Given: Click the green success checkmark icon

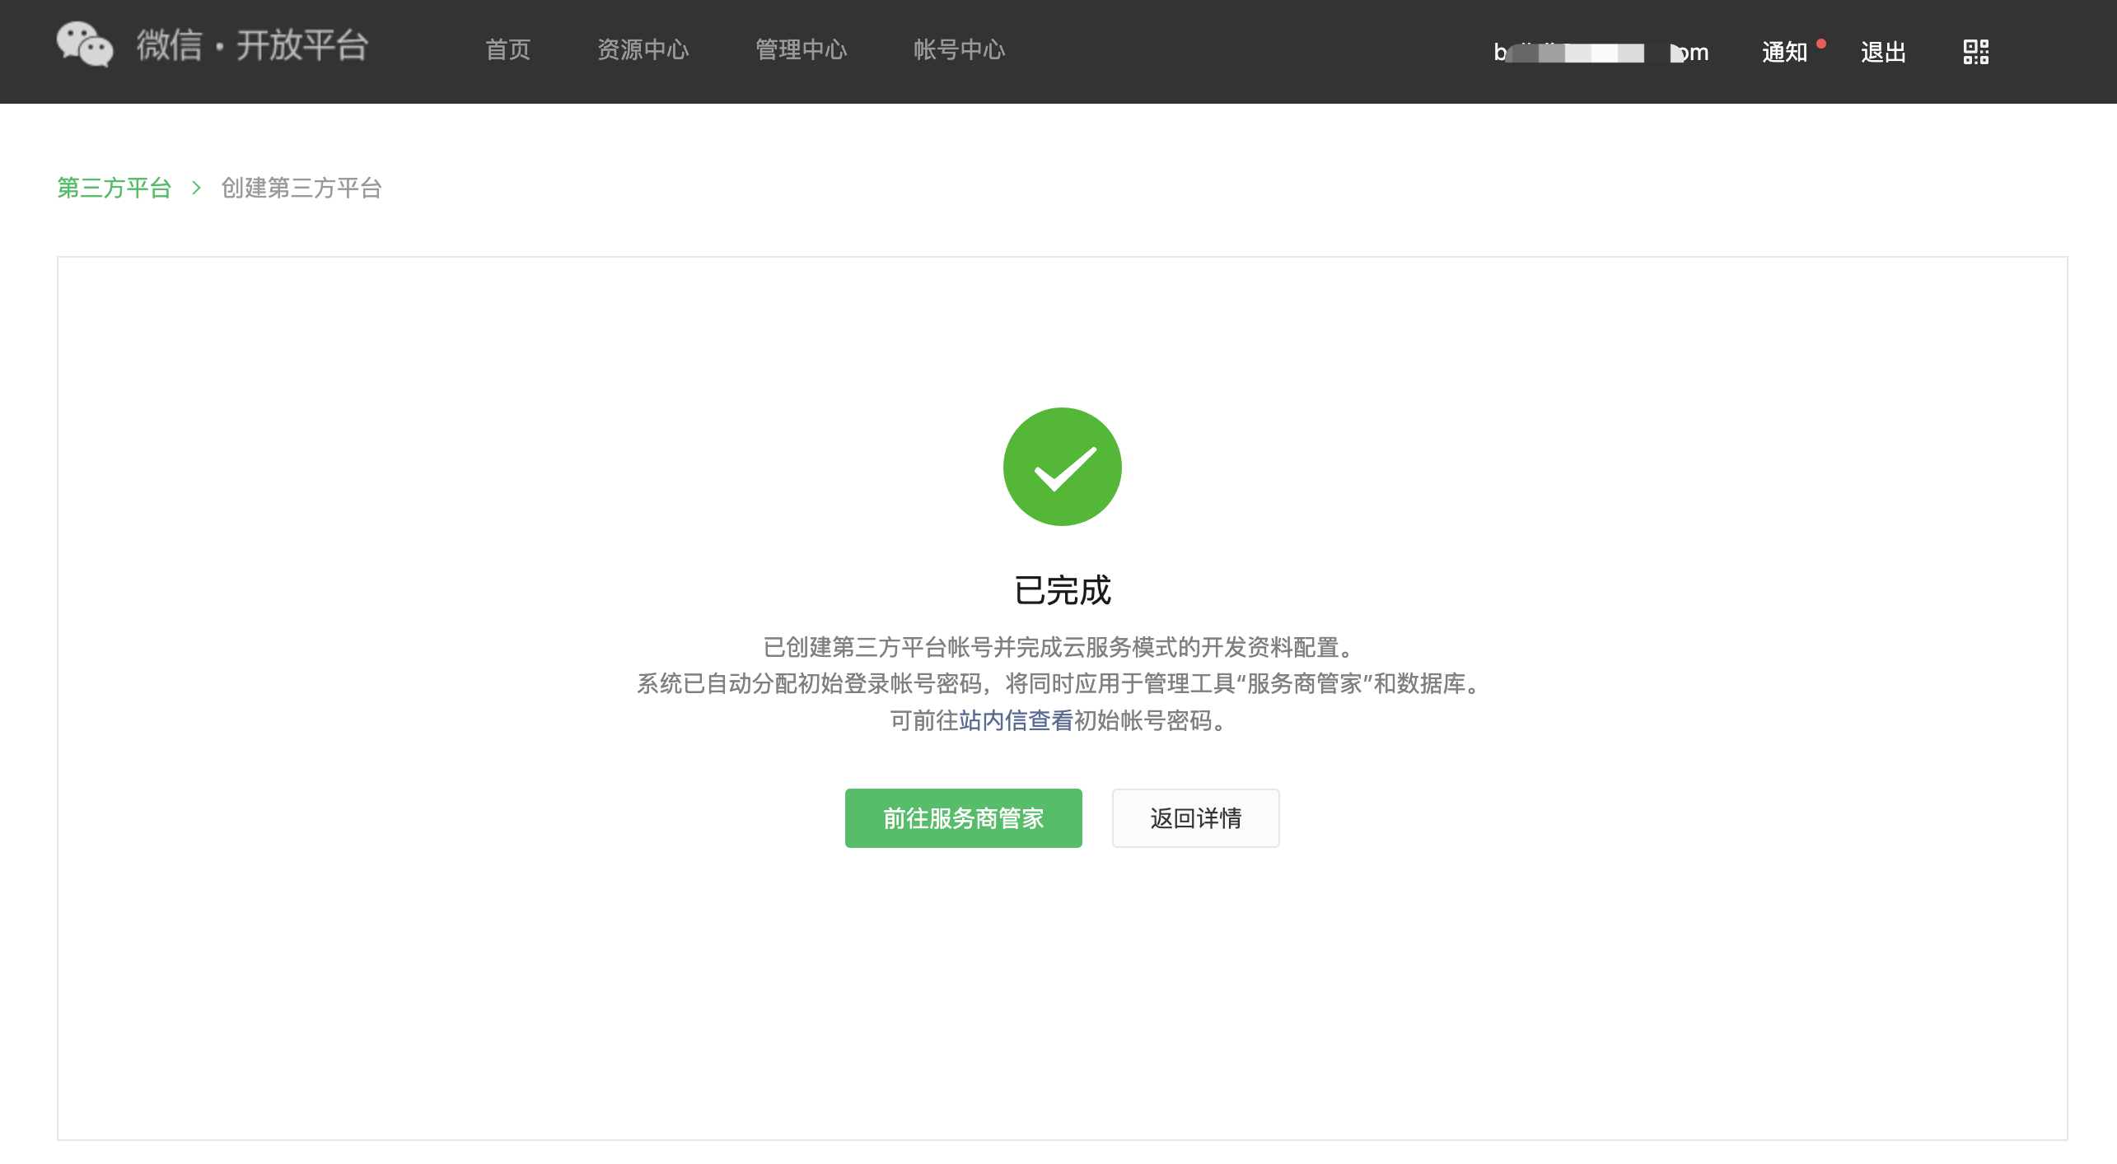Looking at the screenshot, I should [1062, 467].
